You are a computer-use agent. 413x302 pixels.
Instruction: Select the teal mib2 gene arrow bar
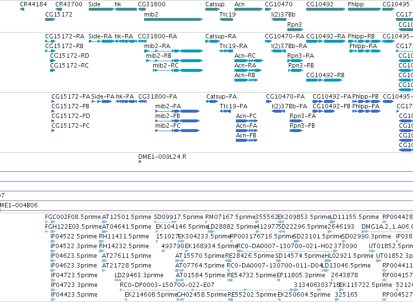click(x=174, y=19)
